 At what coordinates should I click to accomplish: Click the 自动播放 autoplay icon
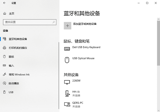click(4, 83)
